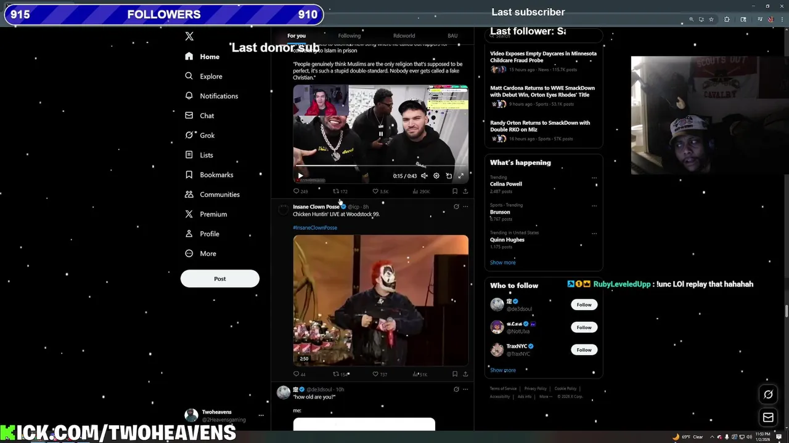The width and height of the screenshot is (789, 443).
Task: Play the Insane Clown Posse video thumbnail
Action: 380,300
